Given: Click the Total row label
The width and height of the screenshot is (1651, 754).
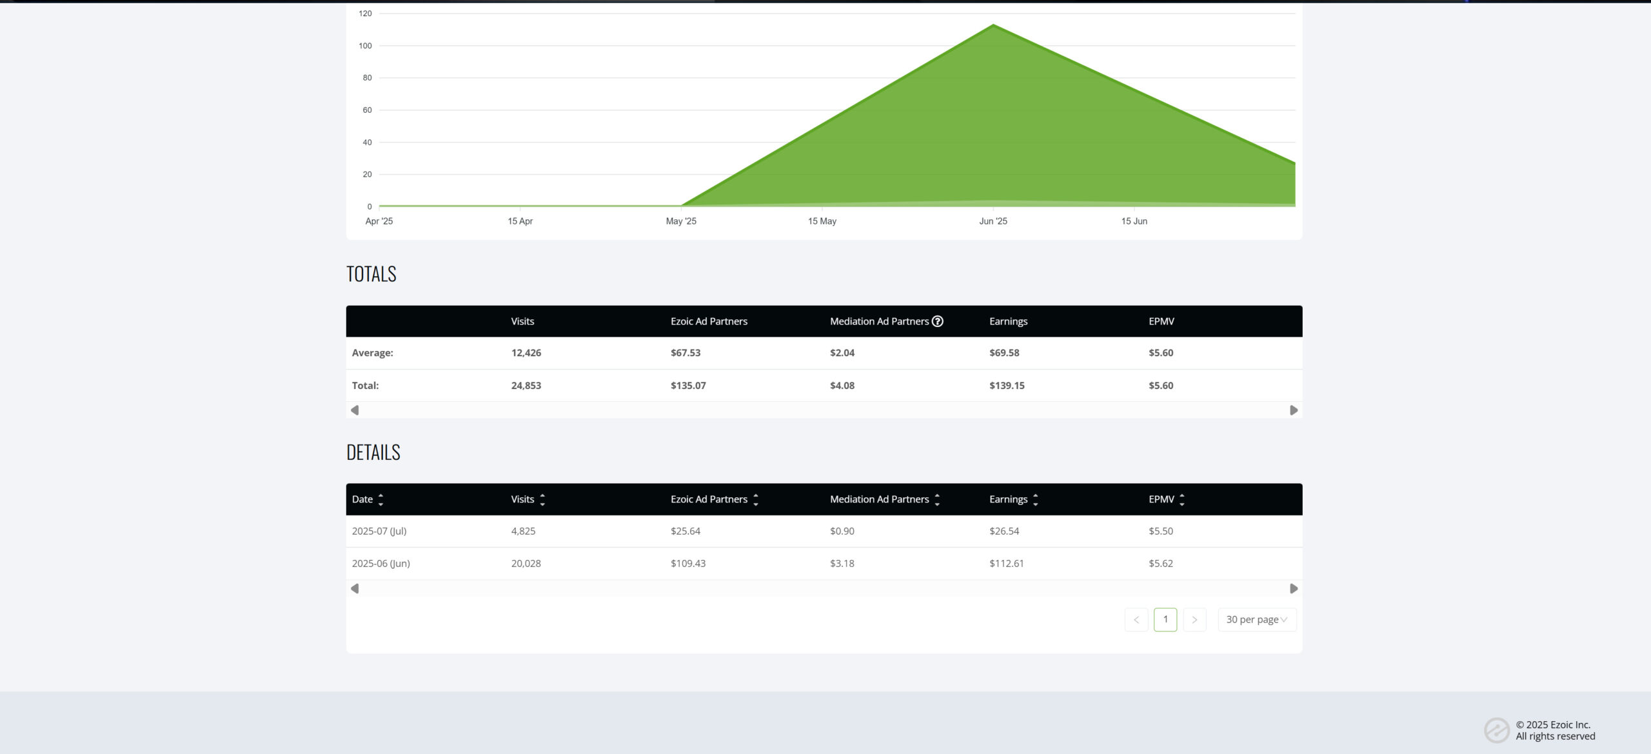Looking at the screenshot, I should tap(366, 386).
